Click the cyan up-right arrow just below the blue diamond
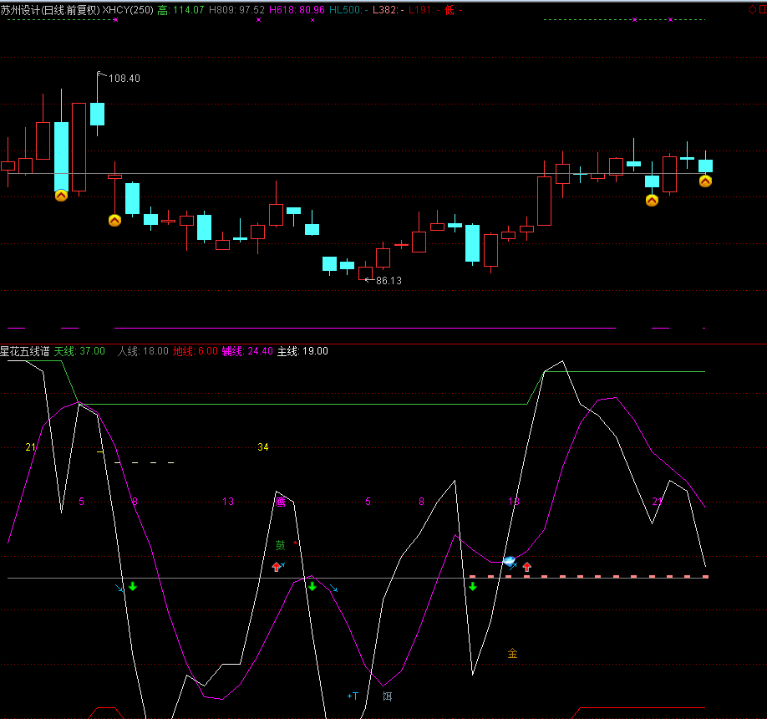The width and height of the screenshot is (767, 719). coord(513,567)
